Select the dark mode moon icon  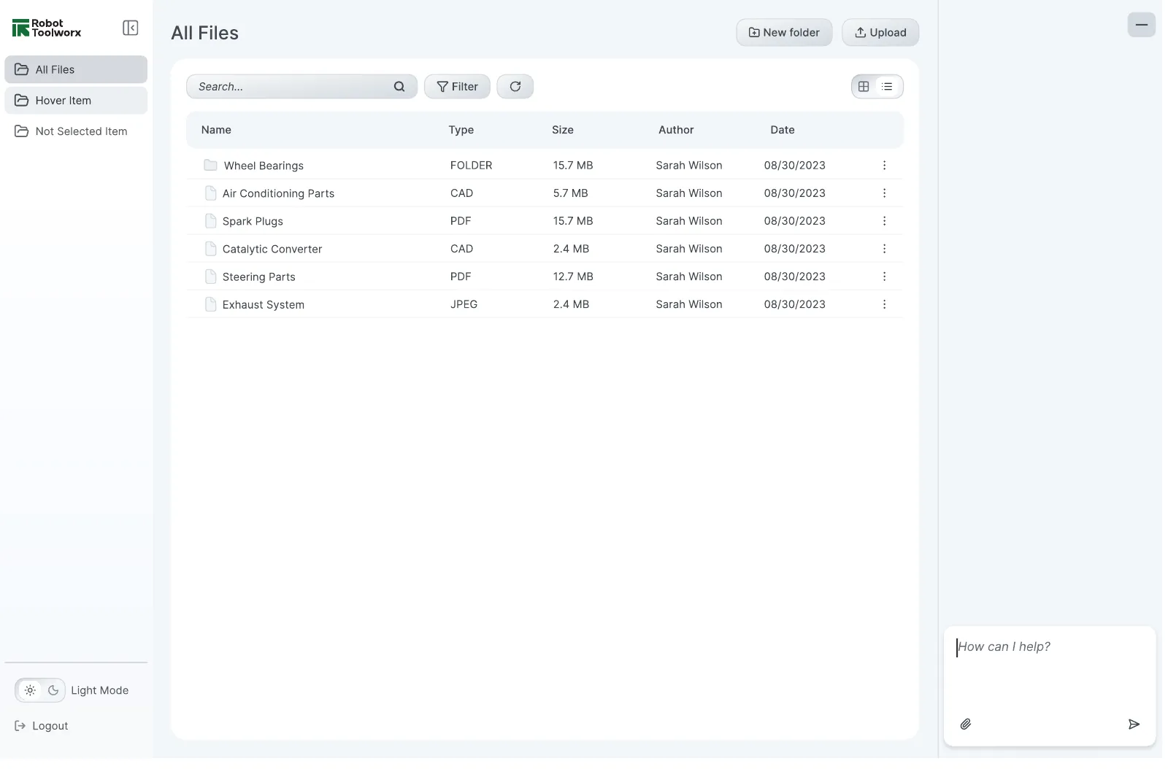tap(53, 690)
